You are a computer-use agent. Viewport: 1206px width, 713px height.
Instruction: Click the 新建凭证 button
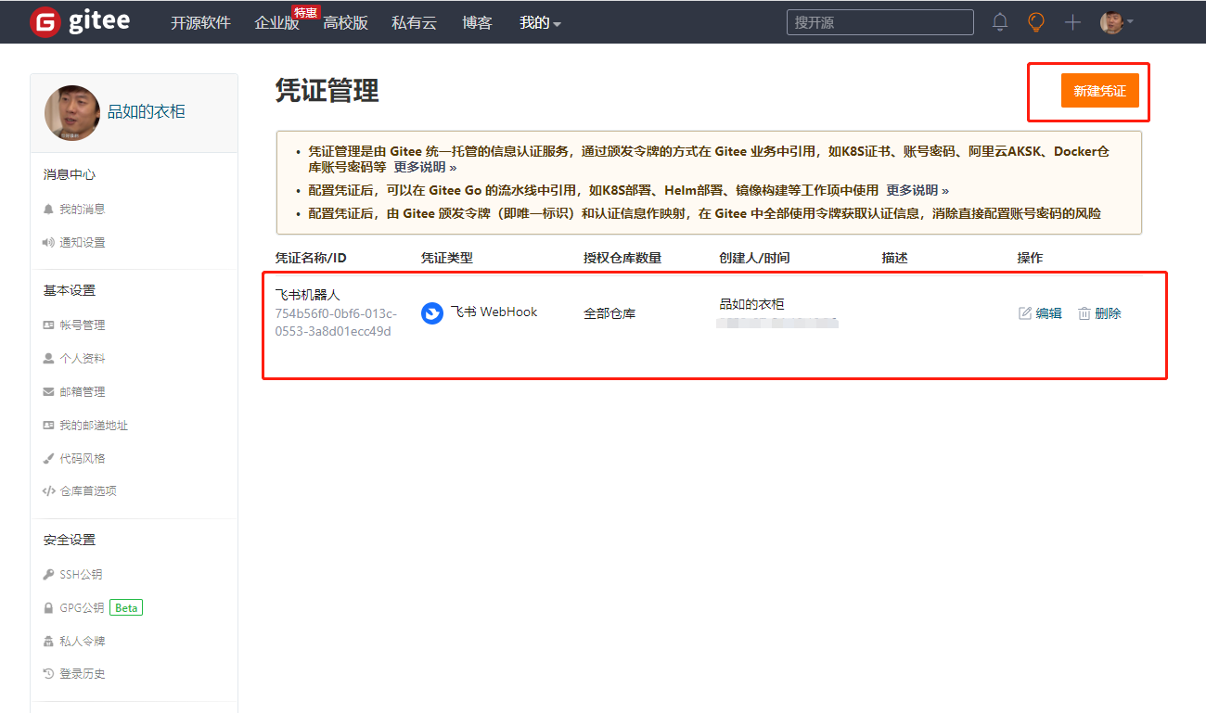[1099, 91]
